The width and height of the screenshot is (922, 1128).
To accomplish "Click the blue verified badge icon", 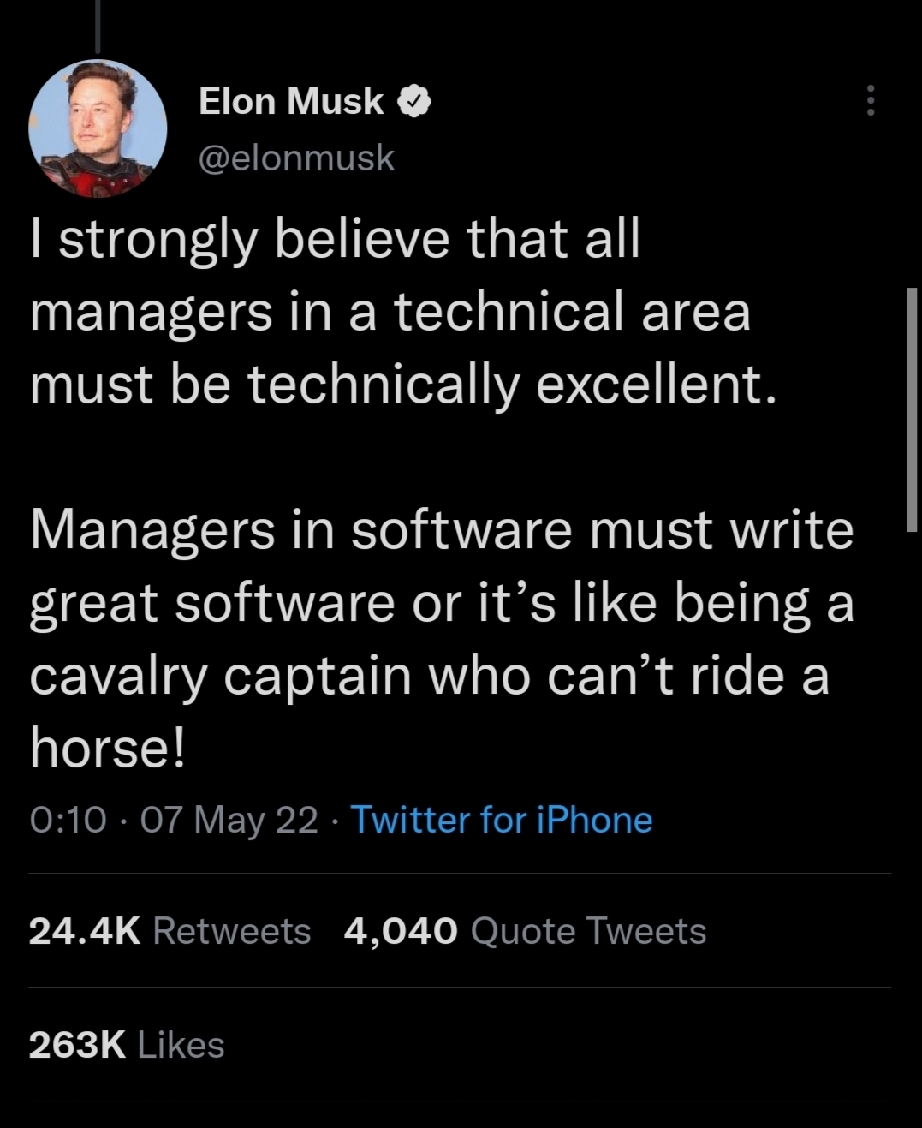I will click(413, 102).
